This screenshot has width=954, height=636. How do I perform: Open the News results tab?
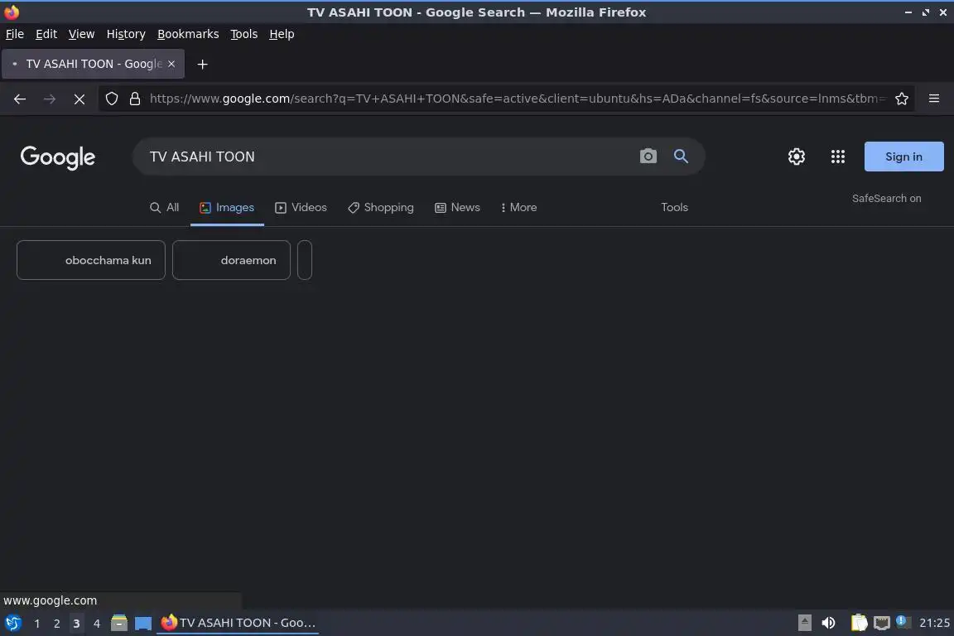pyautogui.click(x=457, y=208)
